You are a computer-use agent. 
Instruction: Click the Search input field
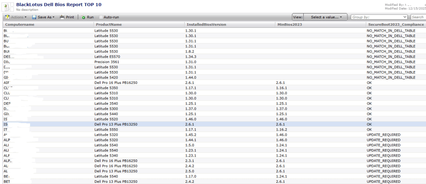(418, 17)
